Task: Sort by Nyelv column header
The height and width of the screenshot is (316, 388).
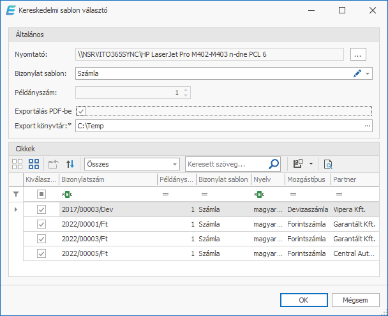Action: 268,179
